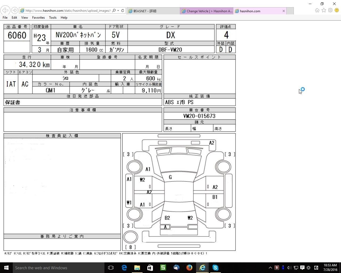The width and height of the screenshot is (341, 273).
Task: Click the new tab button
Action: coord(290,11)
